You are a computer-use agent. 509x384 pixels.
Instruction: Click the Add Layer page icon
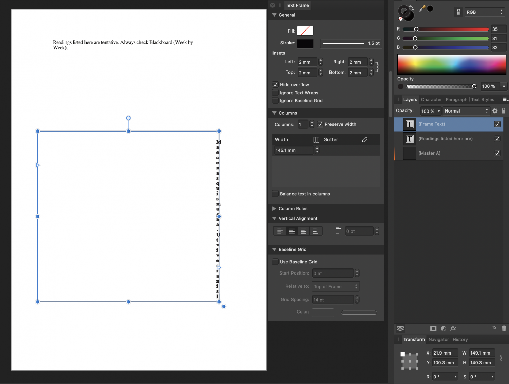click(494, 328)
